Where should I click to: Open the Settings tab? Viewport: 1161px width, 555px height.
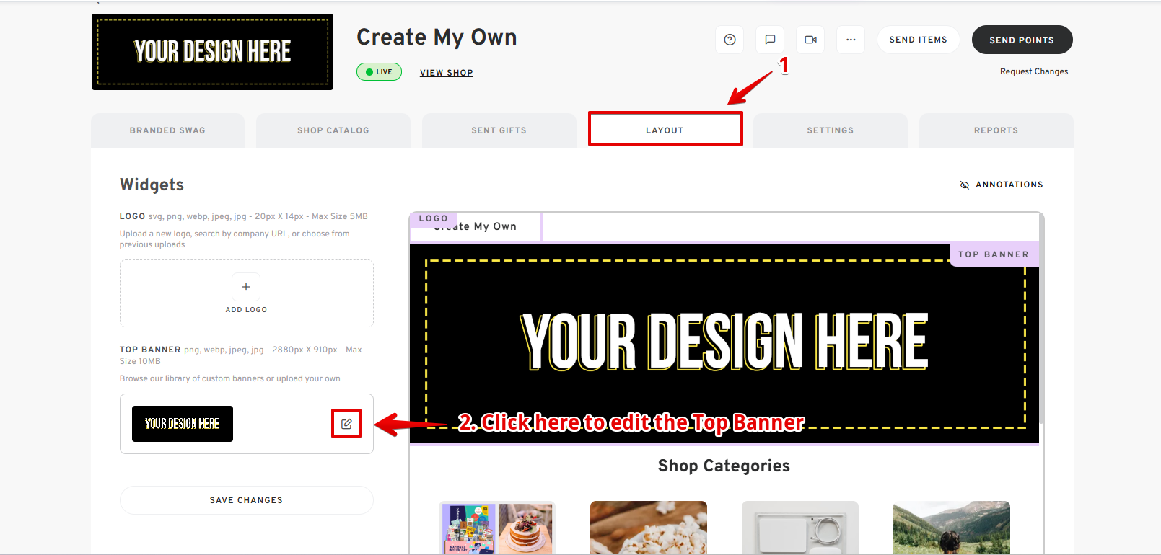click(x=830, y=130)
